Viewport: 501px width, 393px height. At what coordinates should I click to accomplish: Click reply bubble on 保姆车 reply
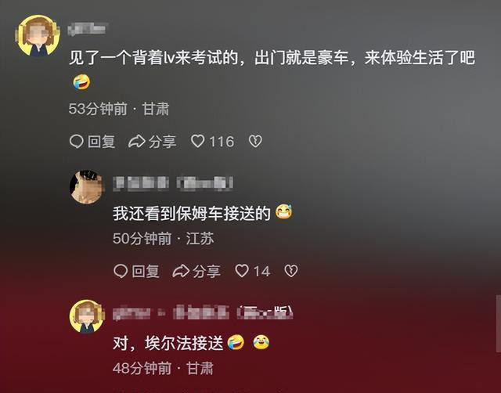121,271
